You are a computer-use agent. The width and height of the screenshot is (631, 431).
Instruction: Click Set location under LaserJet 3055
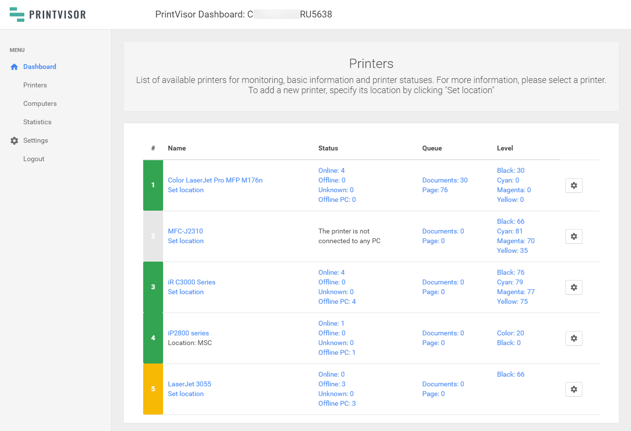(185, 394)
